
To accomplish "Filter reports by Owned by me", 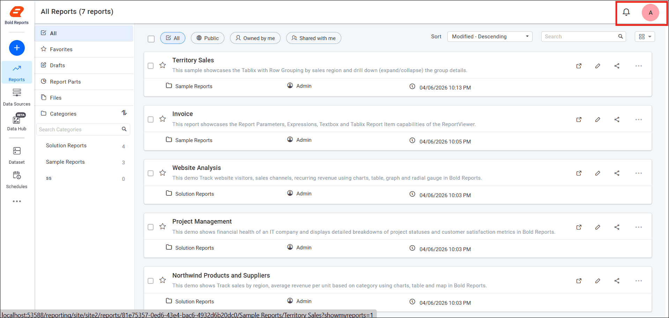I will coord(255,38).
